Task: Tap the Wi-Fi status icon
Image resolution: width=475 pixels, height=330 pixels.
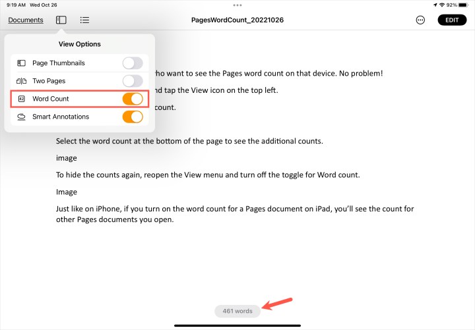Action: pos(442,5)
